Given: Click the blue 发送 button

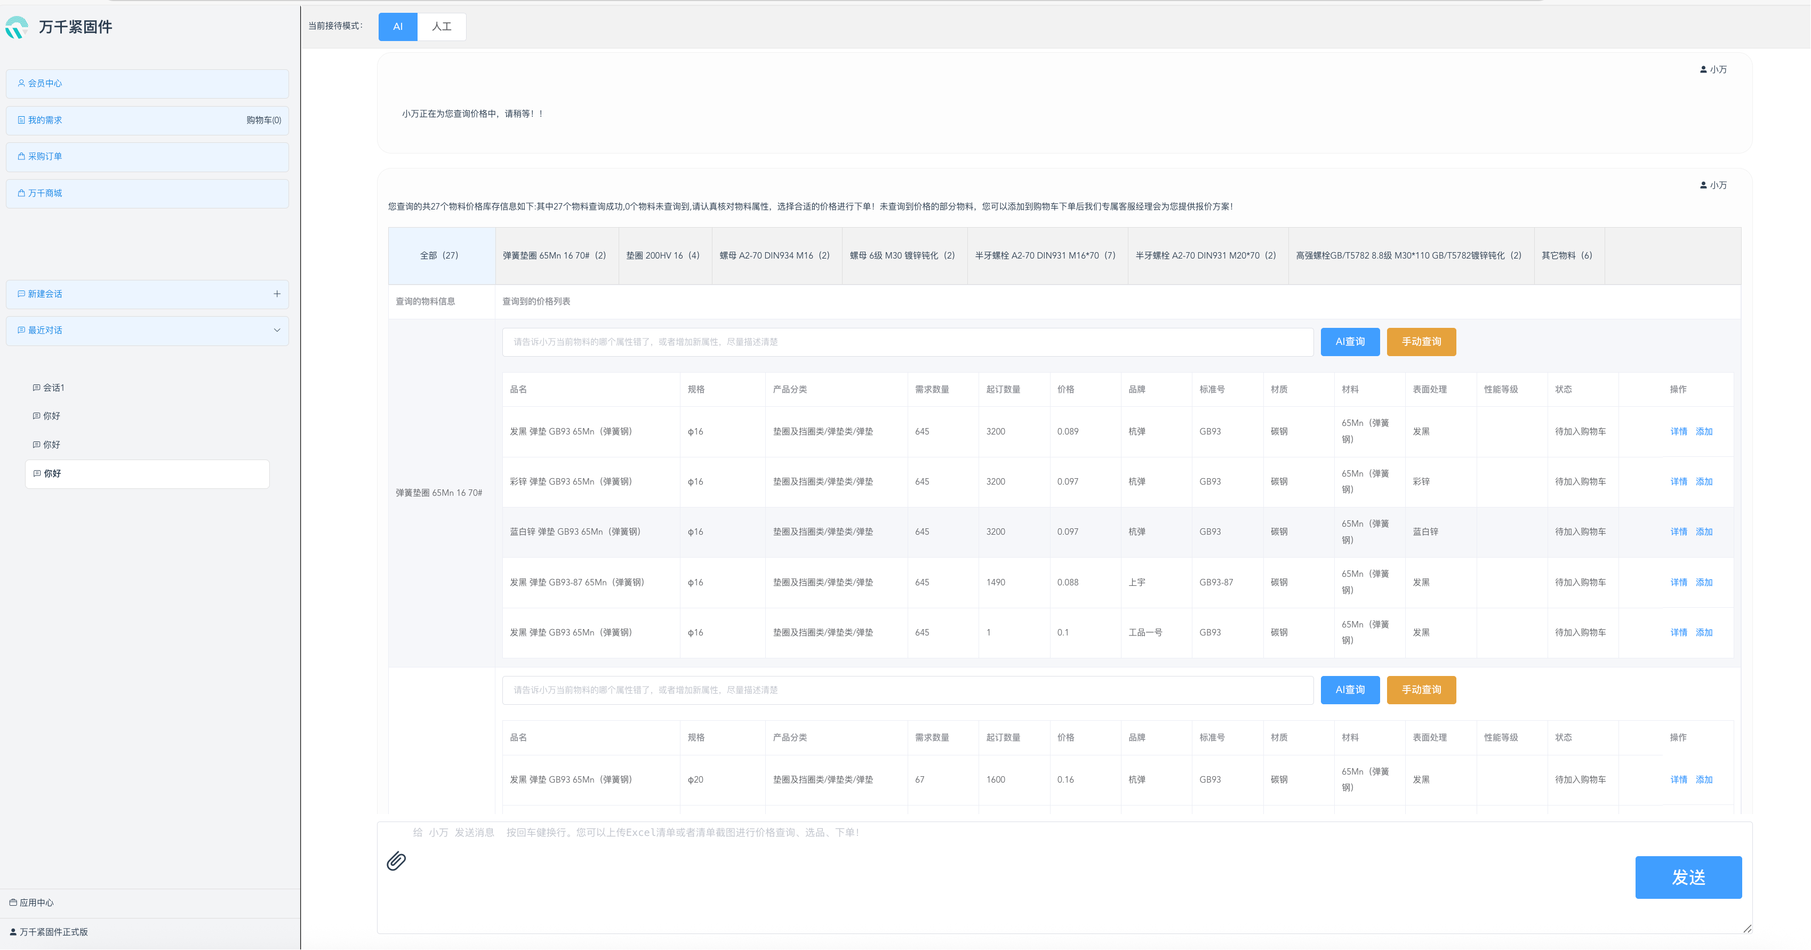Looking at the screenshot, I should coord(1687,877).
